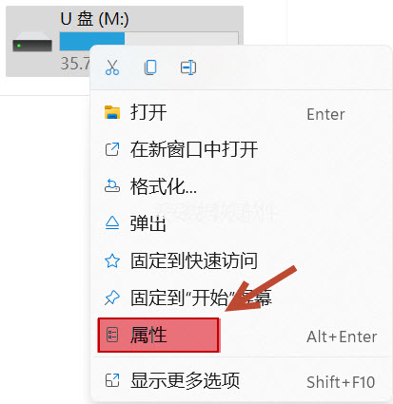Screen dimensions: 393x404
Task: Click the folder icon beside 打开
Action: point(112,112)
